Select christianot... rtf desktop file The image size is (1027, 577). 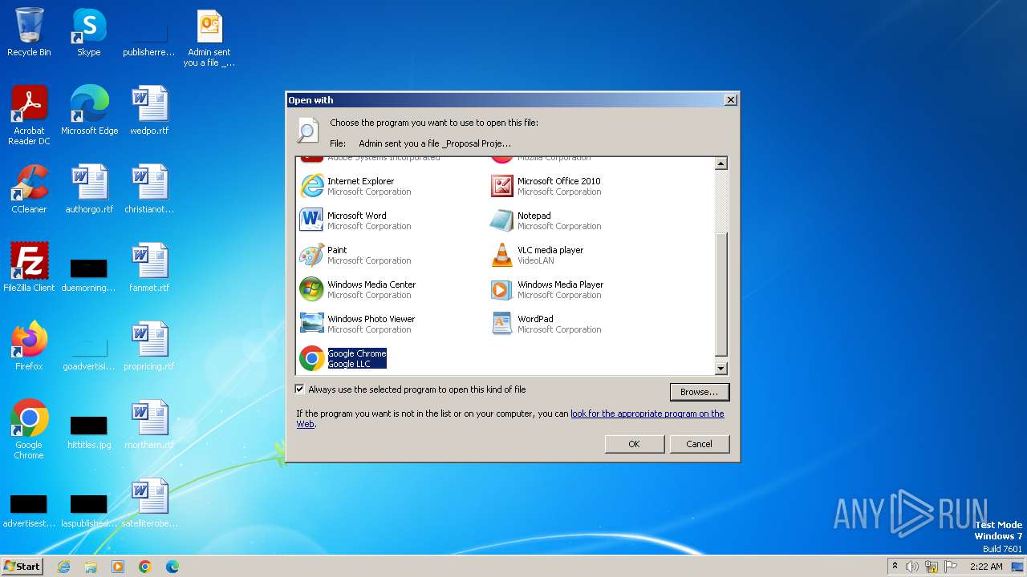click(149, 189)
